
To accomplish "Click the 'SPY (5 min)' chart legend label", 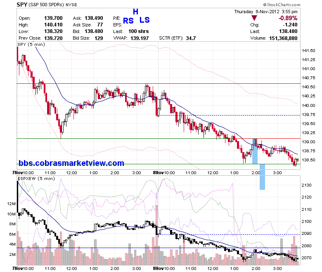I will [x=31, y=44].
